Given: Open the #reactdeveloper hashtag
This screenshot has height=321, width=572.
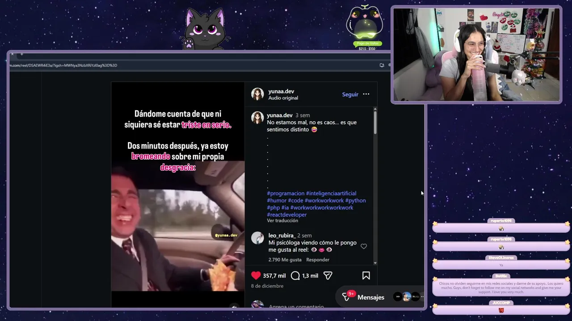Looking at the screenshot, I should (286, 214).
